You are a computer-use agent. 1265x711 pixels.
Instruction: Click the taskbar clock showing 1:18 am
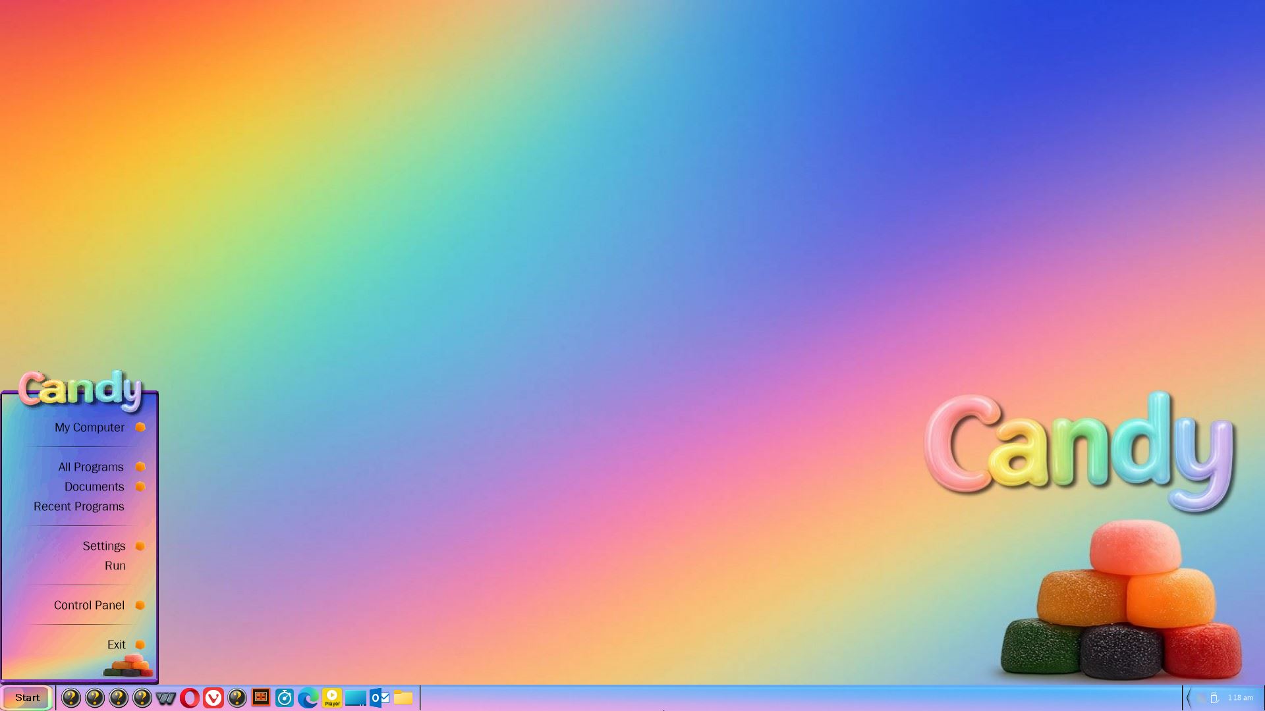coord(1240,698)
